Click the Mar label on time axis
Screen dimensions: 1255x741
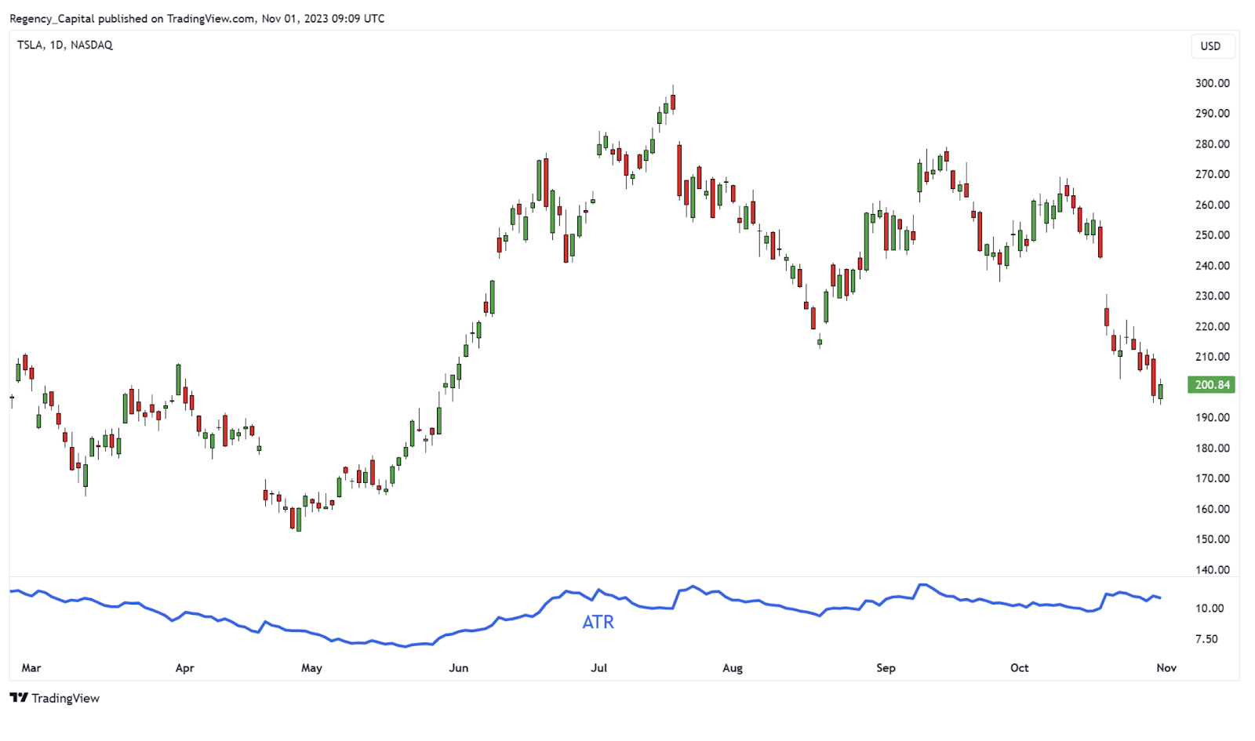click(31, 667)
